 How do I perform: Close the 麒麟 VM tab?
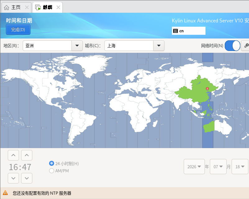click(x=58, y=7)
